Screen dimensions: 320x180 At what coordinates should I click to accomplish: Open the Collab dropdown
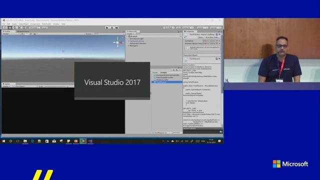(169, 27)
